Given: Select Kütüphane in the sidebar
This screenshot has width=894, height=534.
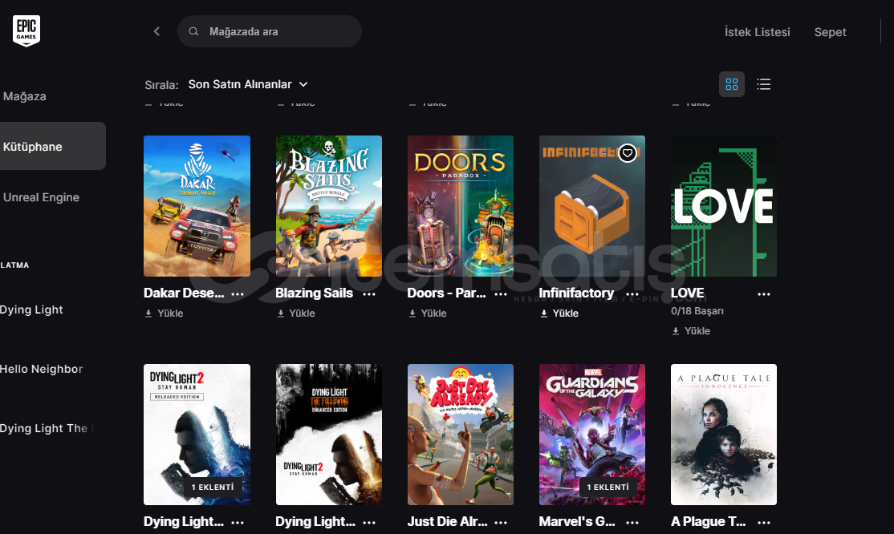Looking at the screenshot, I should (52, 146).
